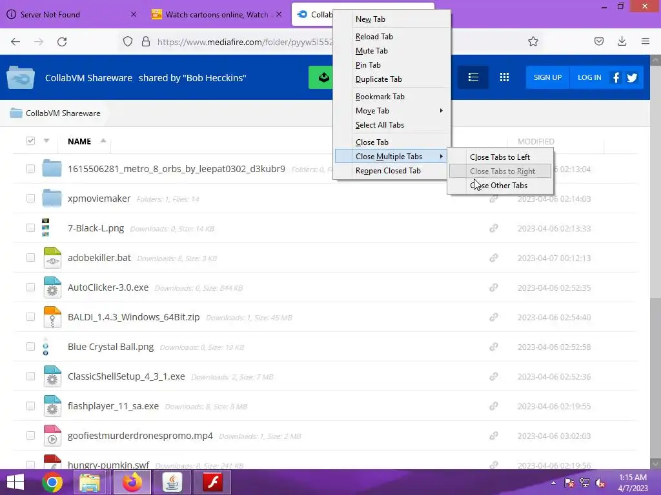Check the 1615506281_metro_8_orbs folder checkbox
Screen dimensions: 661x495
pos(30,169)
